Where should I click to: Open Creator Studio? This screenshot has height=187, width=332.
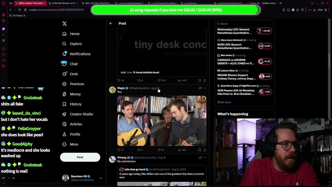78,114
